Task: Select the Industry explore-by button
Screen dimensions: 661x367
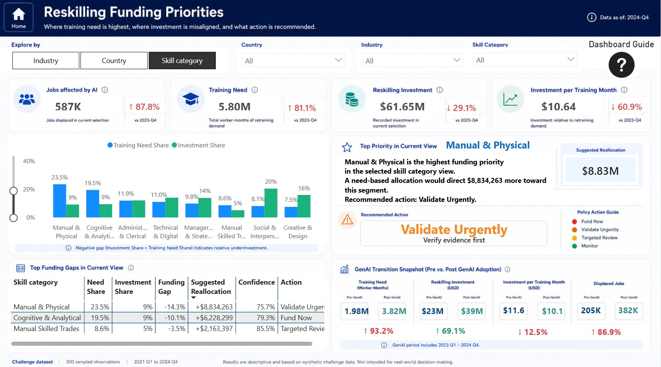Action: pyautogui.click(x=46, y=61)
